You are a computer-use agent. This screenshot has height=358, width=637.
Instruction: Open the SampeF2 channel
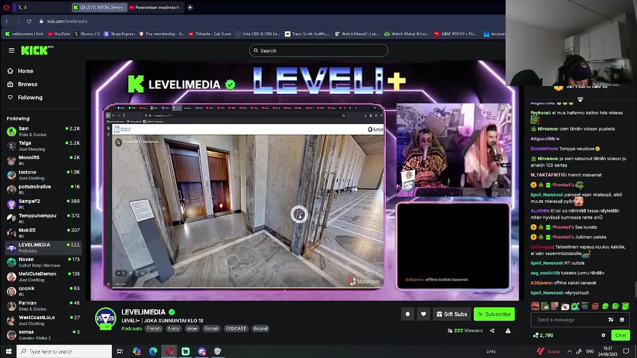43,204
